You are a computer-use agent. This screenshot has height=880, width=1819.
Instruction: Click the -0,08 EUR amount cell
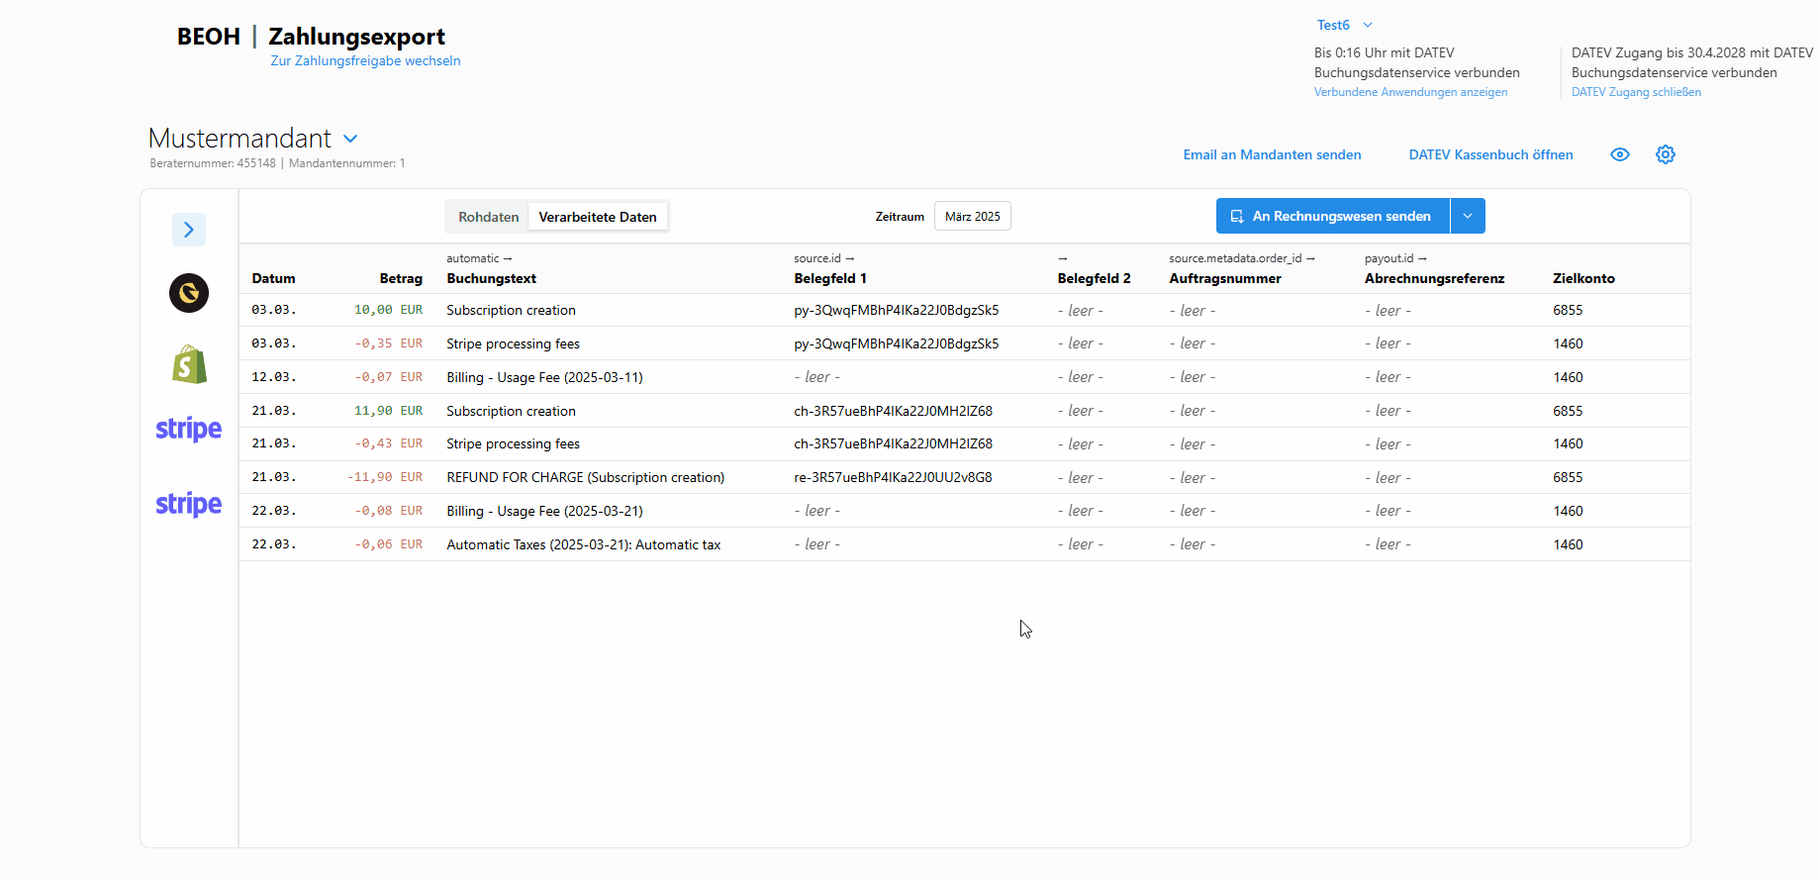(388, 511)
